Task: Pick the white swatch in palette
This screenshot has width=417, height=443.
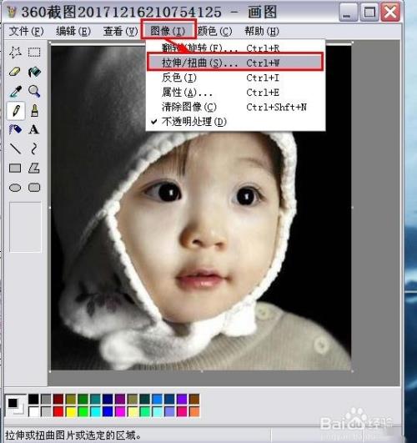Action: (33, 411)
